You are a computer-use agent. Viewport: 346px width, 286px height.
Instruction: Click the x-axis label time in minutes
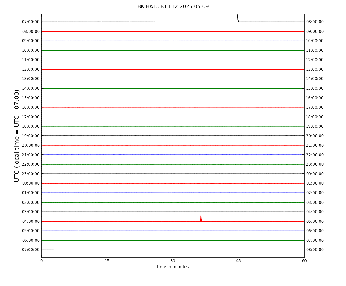[173, 267]
